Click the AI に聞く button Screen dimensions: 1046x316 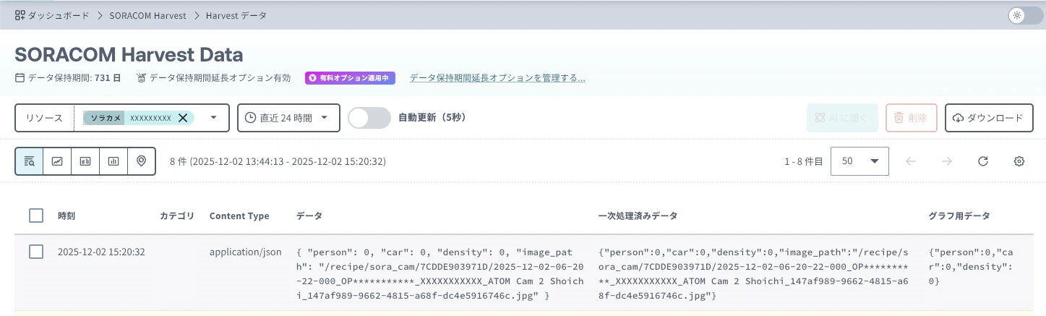pyautogui.click(x=842, y=118)
